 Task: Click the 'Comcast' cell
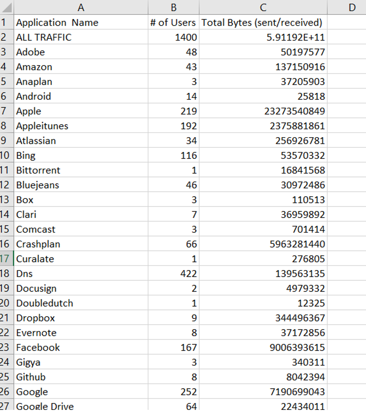coord(81,229)
